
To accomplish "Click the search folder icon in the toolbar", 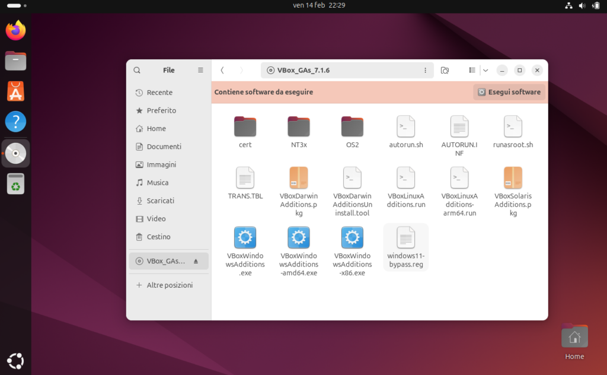I will click(445, 70).
